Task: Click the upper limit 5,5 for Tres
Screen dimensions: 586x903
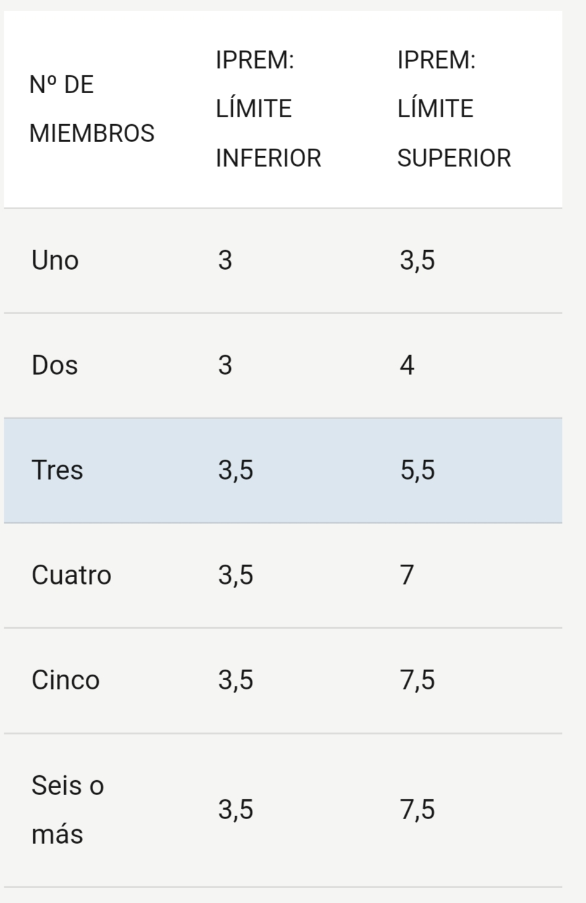Action: [417, 470]
